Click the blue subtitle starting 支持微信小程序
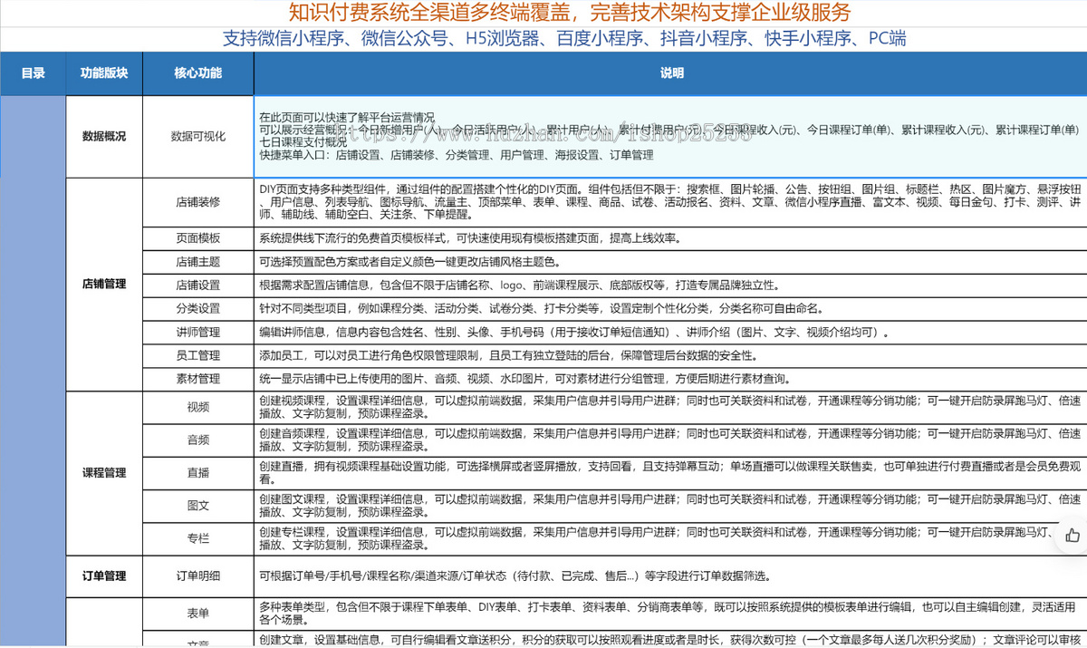The image size is (1087, 648). point(563,39)
